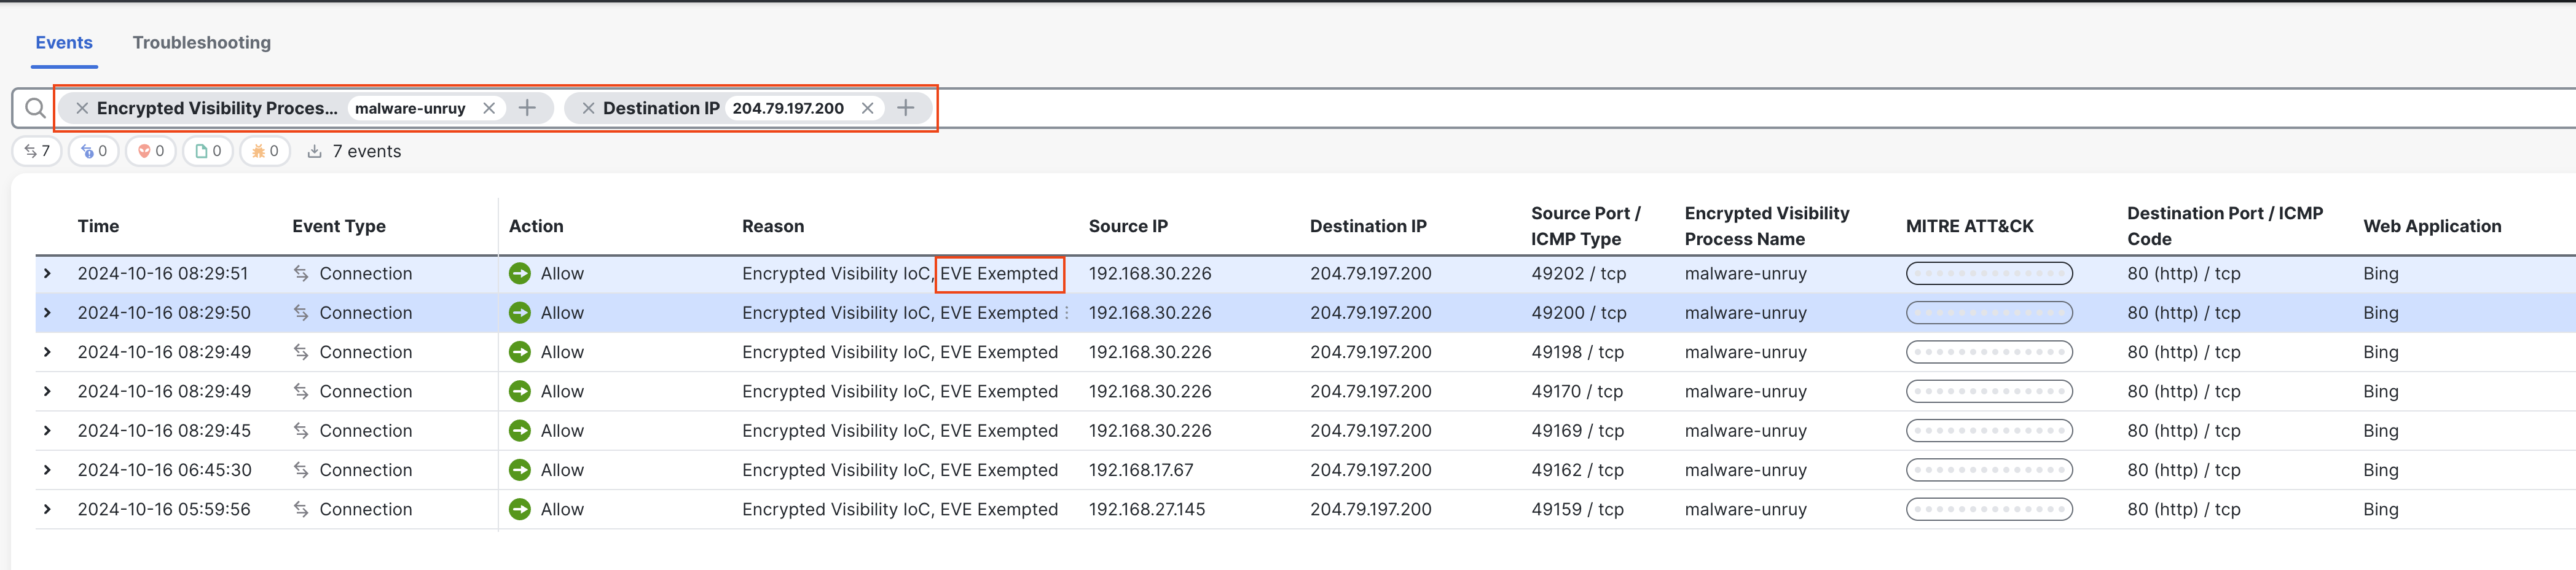Click the MITRE ATT&CK column header
The height and width of the screenshot is (570, 2576).
[x=1969, y=226]
